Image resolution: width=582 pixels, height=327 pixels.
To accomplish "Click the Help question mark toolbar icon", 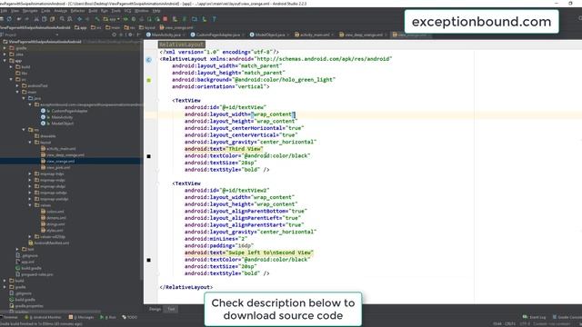I will pyautogui.click(x=215, y=19).
